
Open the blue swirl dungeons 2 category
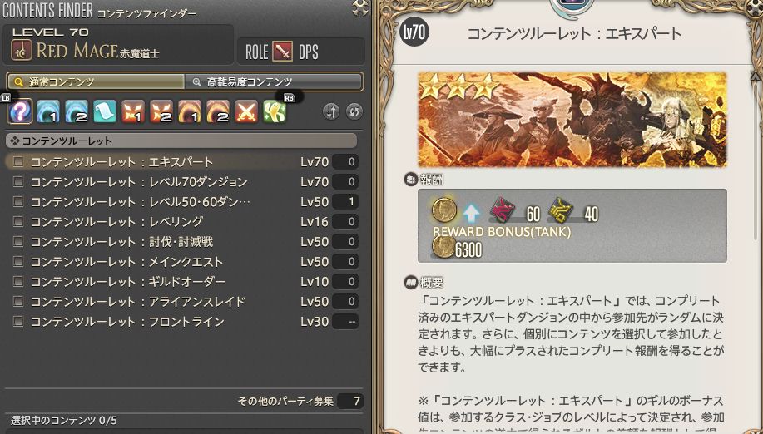(77, 111)
